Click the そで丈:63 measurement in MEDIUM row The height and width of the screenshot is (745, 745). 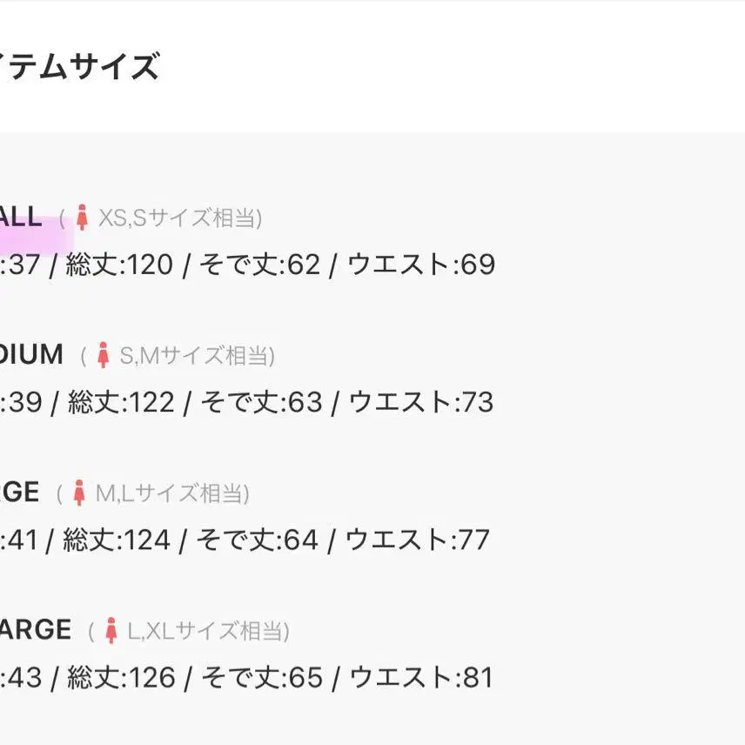click(262, 402)
